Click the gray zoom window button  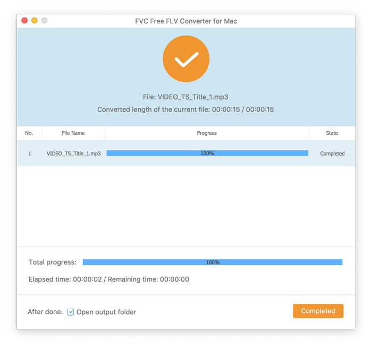pos(45,21)
